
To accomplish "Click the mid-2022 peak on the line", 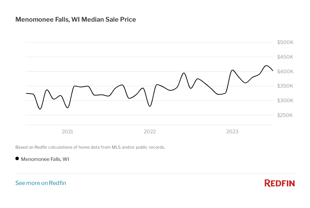I will [184, 73].
